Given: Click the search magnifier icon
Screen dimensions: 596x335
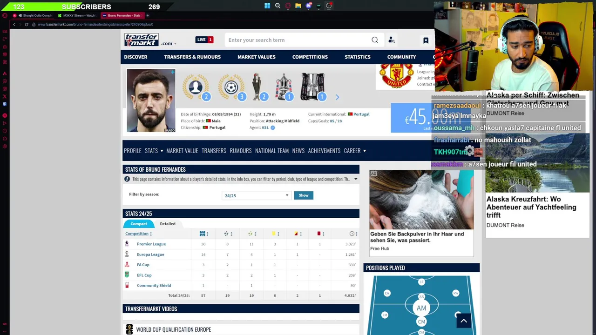Looking at the screenshot, I should click(x=375, y=40).
